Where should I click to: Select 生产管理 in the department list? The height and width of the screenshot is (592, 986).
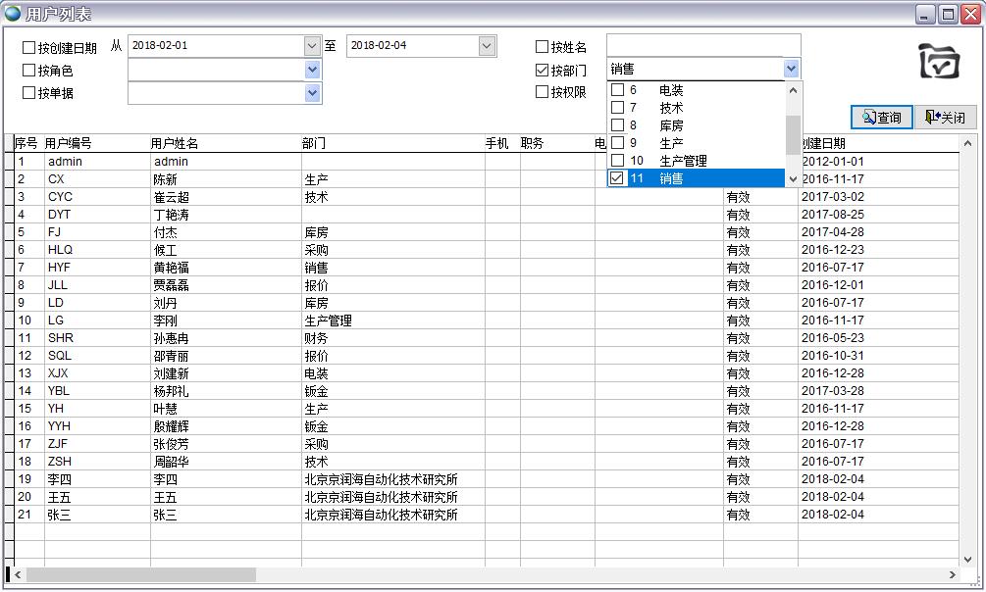click(683, 161)
